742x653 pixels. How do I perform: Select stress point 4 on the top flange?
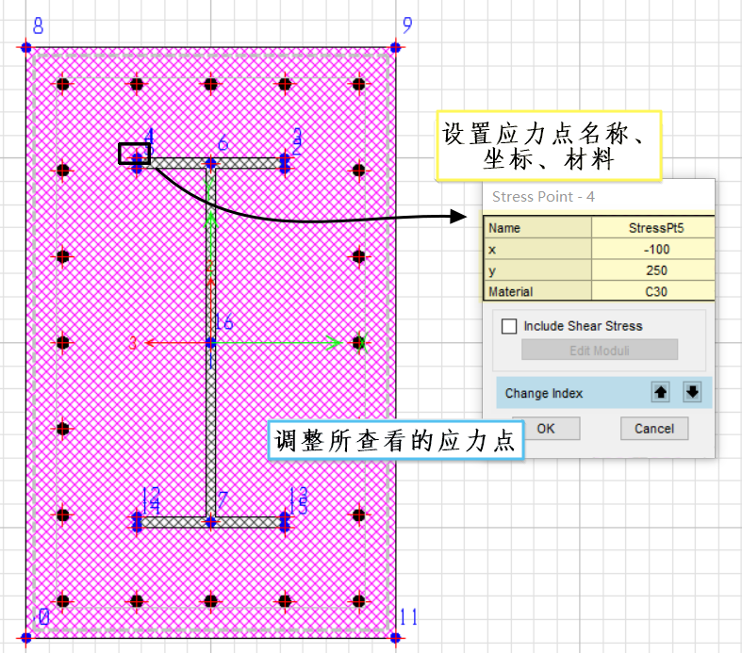(x=138, y=162)
